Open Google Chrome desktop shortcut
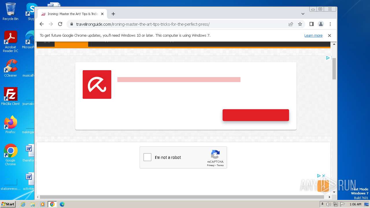The width and height of the screenshot is (370, 208). (x=10, y=155)
